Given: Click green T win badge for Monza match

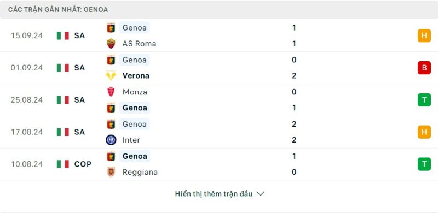Looking at the screenshot, I should [x=424, y=100].
